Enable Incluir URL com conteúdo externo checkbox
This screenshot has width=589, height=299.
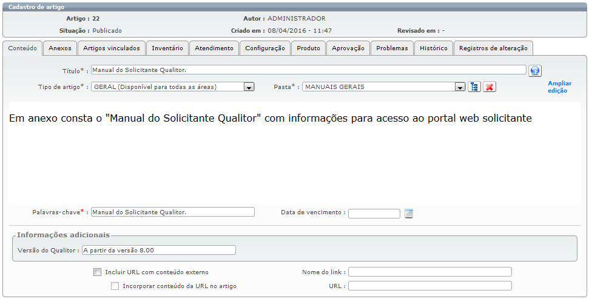pos(97,272)
